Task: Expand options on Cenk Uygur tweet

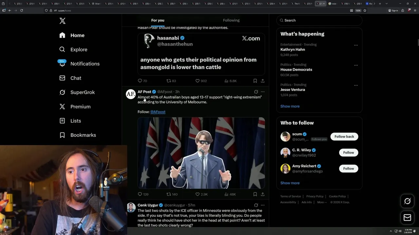Action: tap(263, 205)
